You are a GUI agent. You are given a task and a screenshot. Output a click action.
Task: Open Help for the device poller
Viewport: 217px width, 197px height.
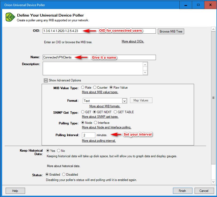pyautogui.click(x=15, y=191)
